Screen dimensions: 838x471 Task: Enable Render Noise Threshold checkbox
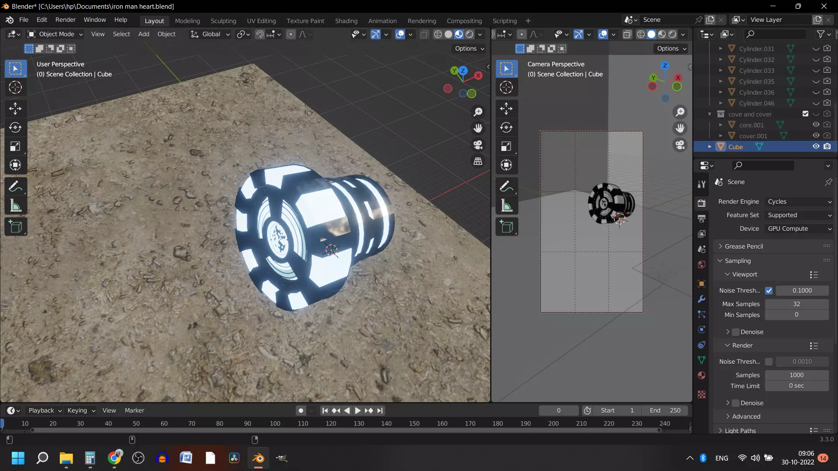(769, 362)
